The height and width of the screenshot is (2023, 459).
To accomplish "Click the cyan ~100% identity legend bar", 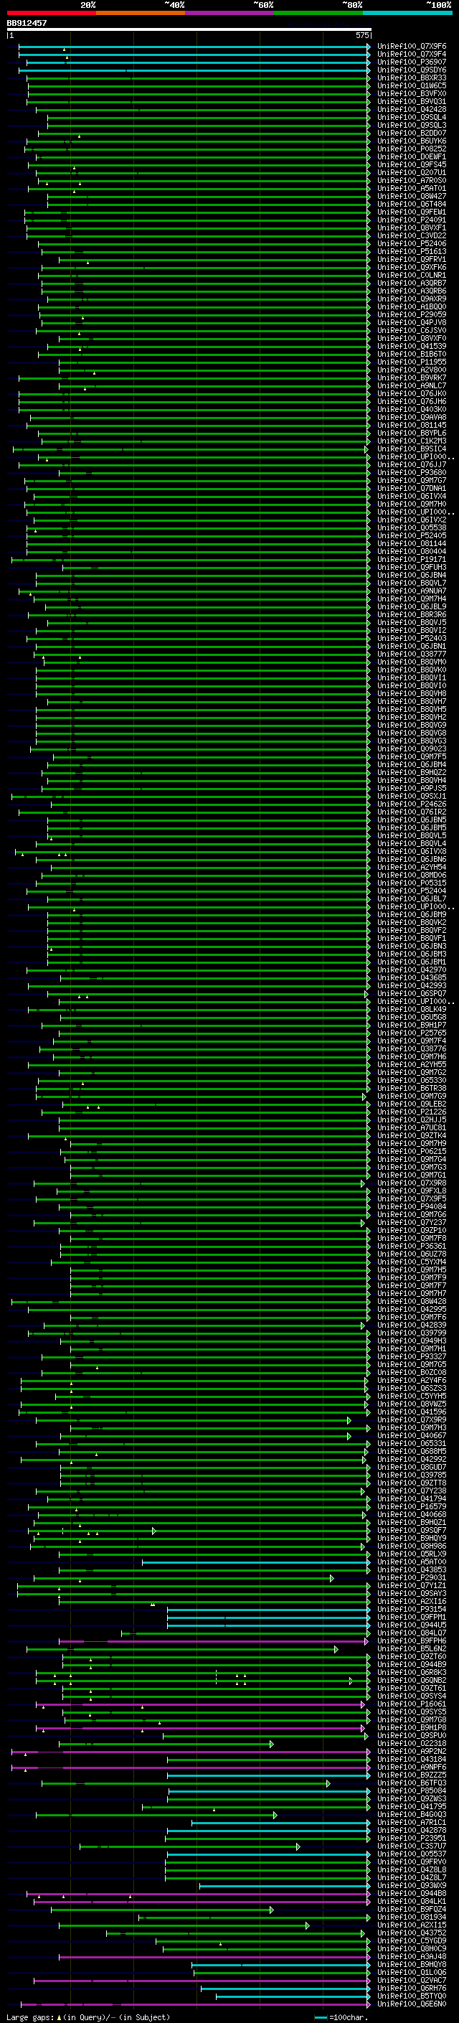I will click(407, 13).
